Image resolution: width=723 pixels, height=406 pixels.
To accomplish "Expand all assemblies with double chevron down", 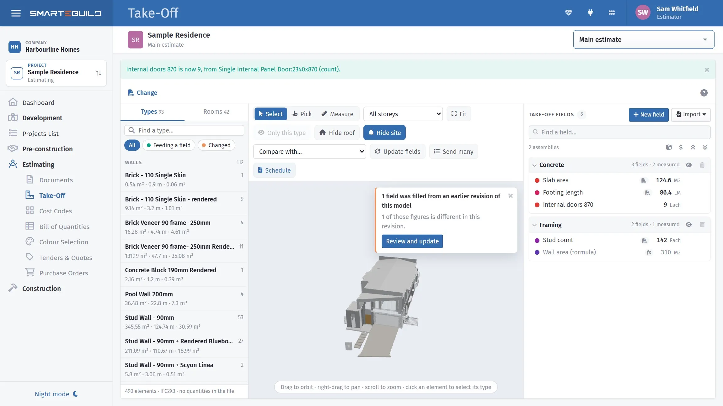I will point(705,147).
